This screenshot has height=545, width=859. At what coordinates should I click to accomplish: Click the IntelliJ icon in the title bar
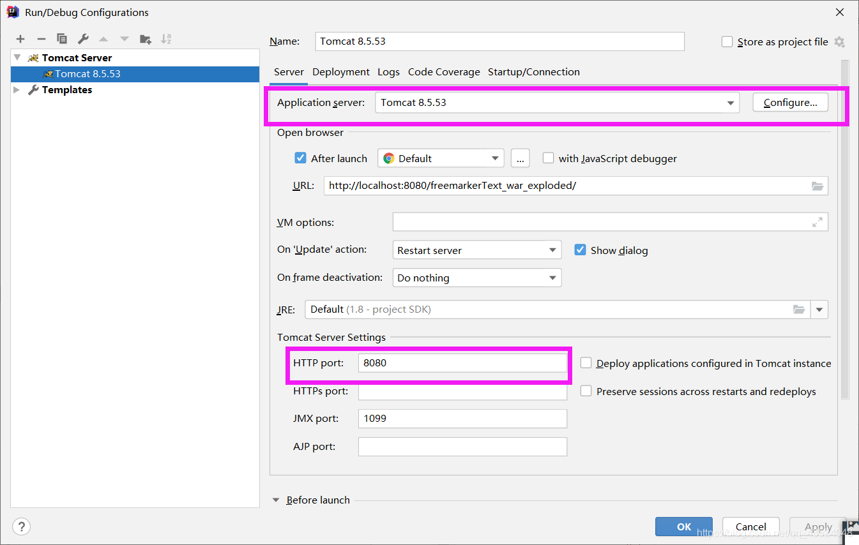[13, 11]
